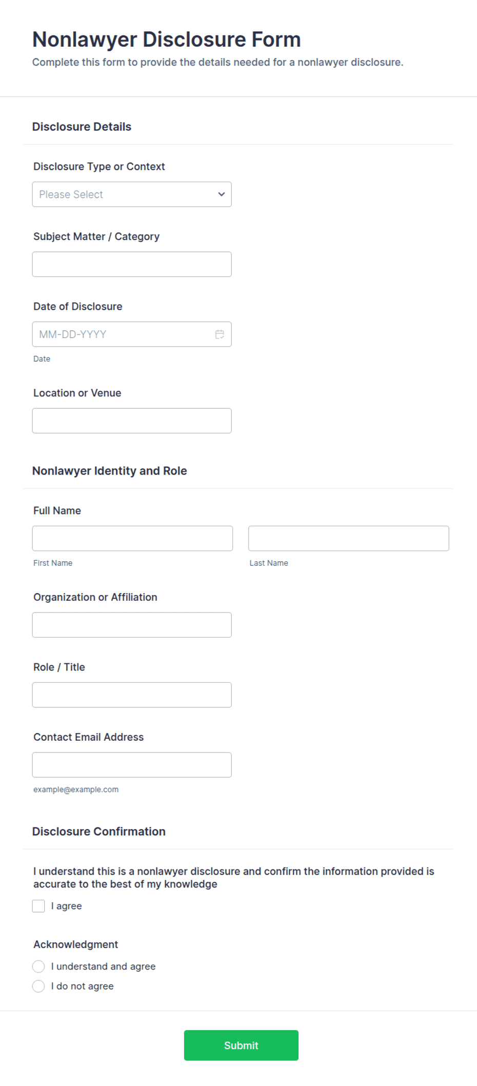Focus the Contact Email Address field

tap(132, 765)
